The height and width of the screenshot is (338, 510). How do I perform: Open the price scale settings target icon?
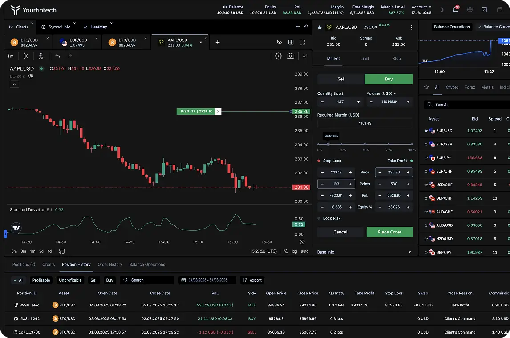click(x=302, y=242)
